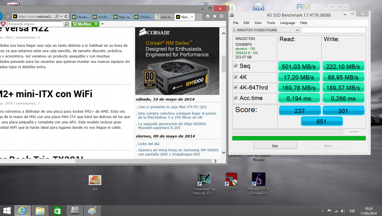The height and width of the screenshot is (216, 382).
Task: Open View menu in AS SSD Benchmark
Action: click(258, 23)
